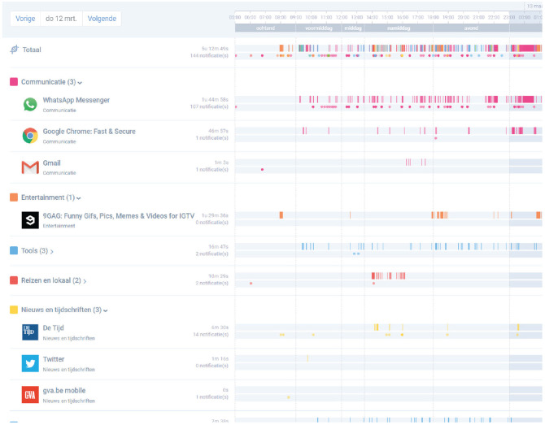Click the De Tijd newspaper icon
This screenshot has width=545, height=425.
pos(30,332)
